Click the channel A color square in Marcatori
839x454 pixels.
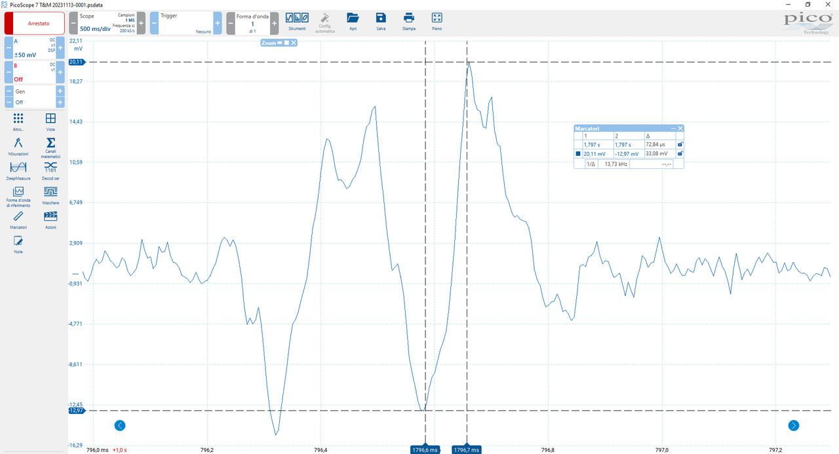(x=578, y=154)
